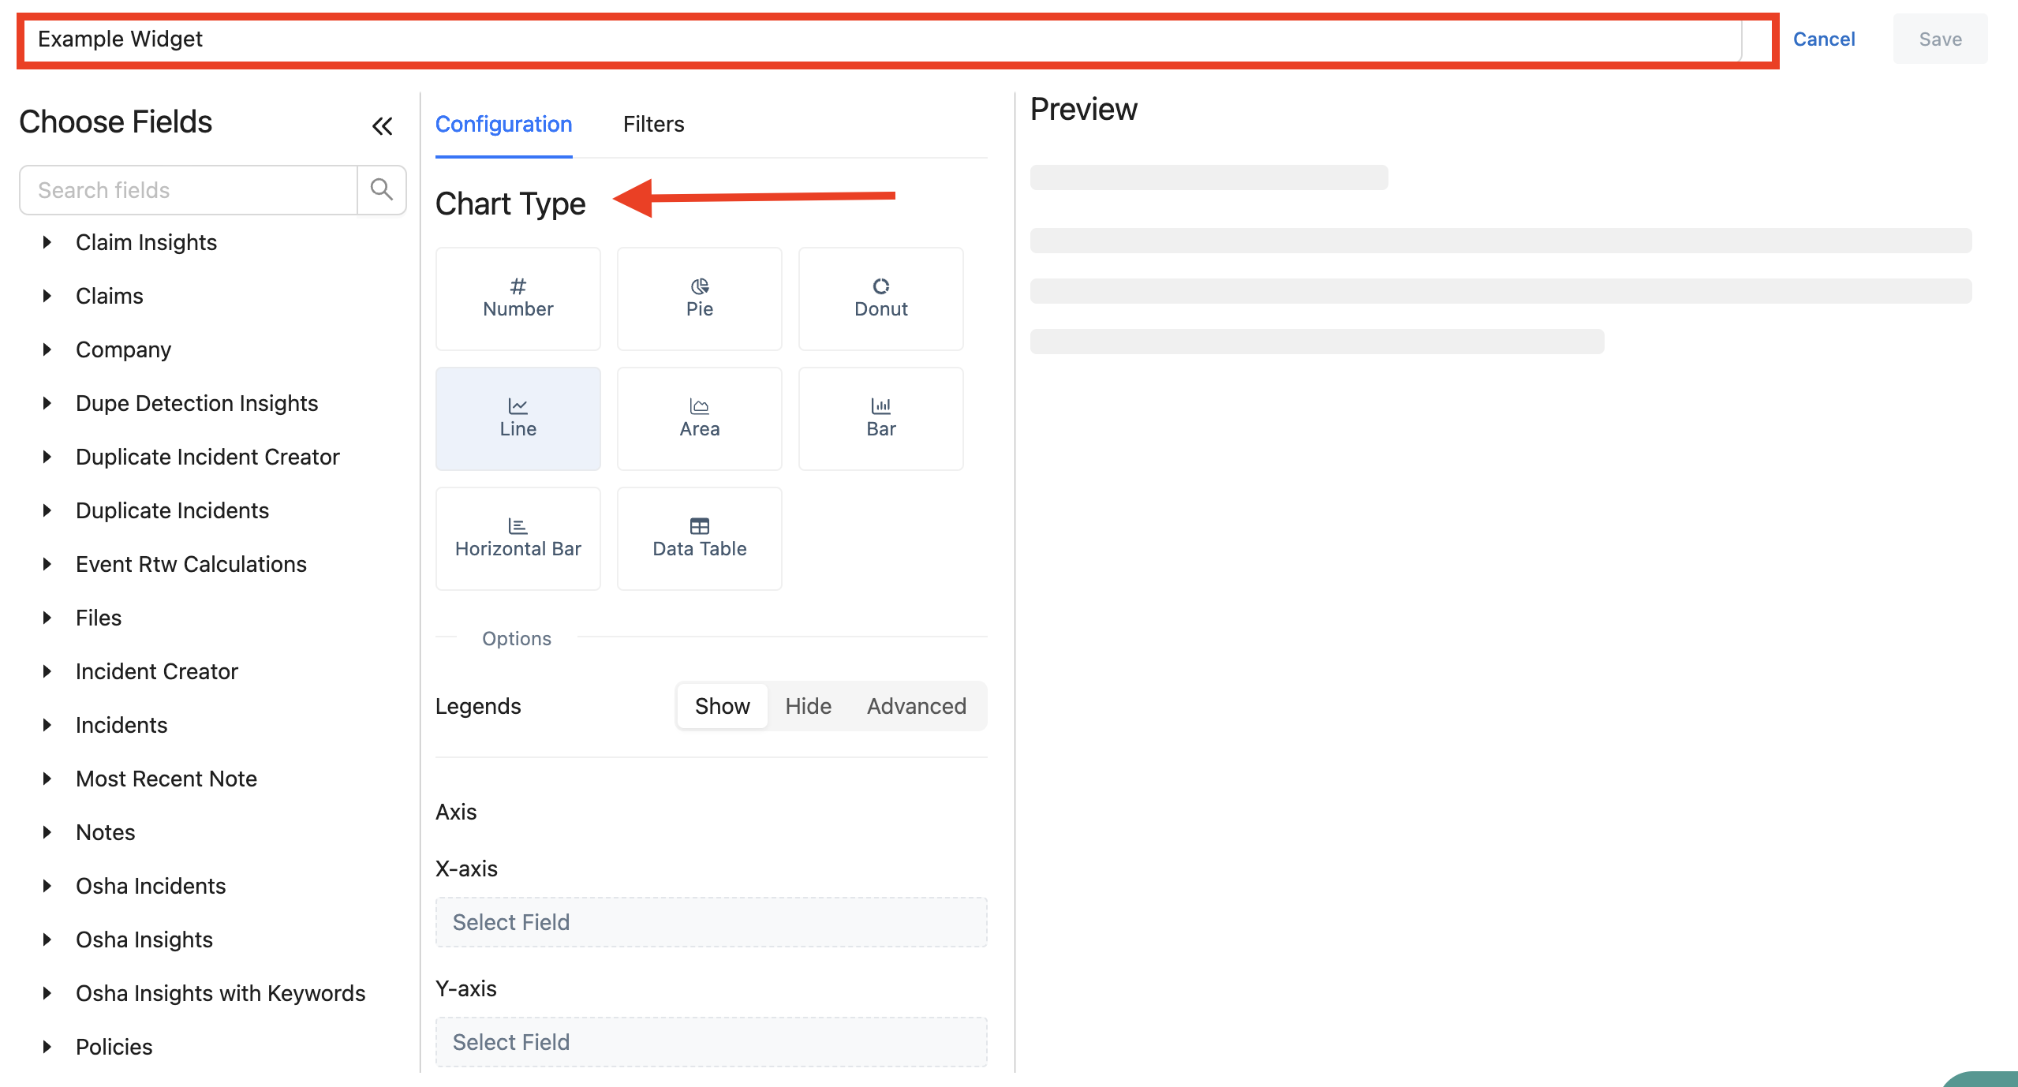This screenshot has width=2018, height=1087.
Task: Click the Duplicate Incidents label
Action: pos(172,510)
